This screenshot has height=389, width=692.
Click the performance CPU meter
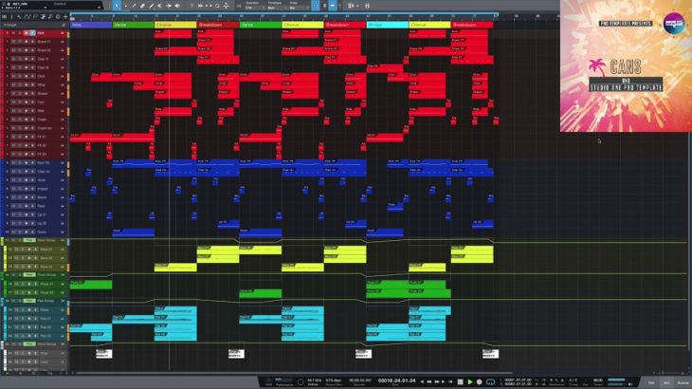(284, 380)
